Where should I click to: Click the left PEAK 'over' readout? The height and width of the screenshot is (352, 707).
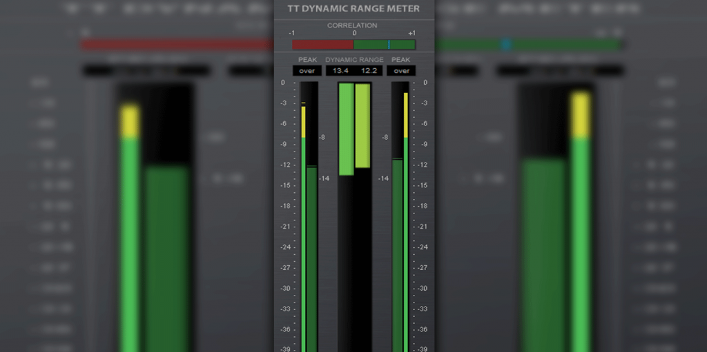tap(307, 71)
